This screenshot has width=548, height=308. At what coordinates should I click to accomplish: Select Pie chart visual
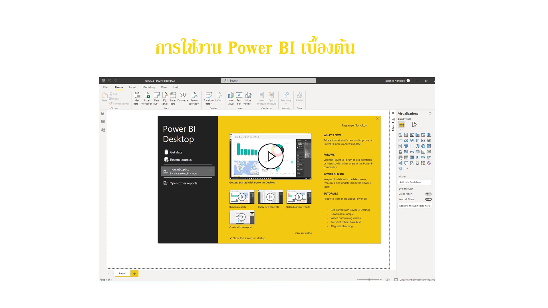coord(418,146)
